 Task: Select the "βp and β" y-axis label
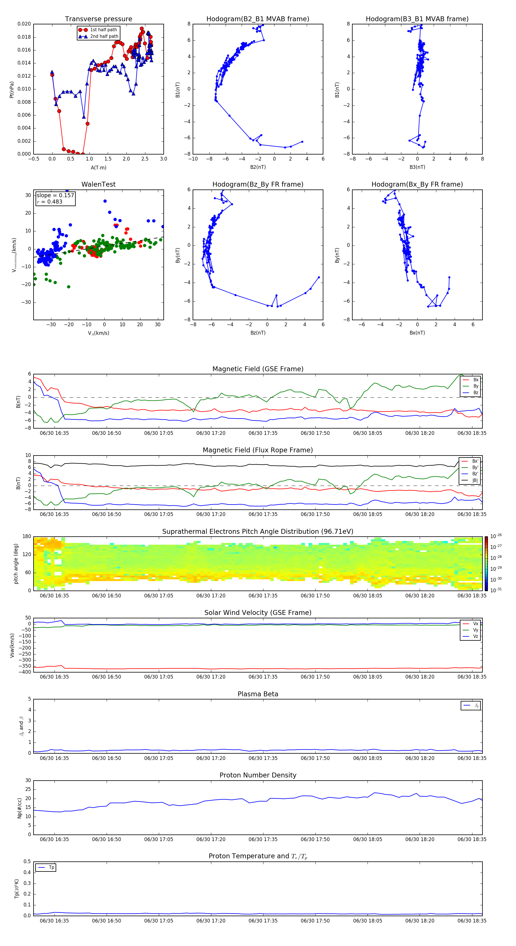(x=21, y=726)
